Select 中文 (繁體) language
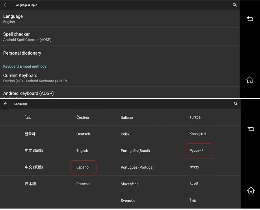The height and width of the screenshot is (210, 260). tap(34, 167)
